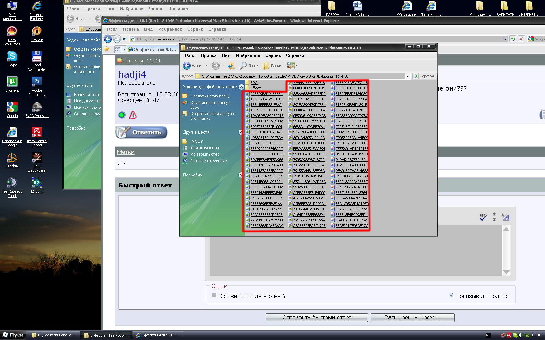Open Total Commander desktop shortcut
The width and height of the screenshot is (545, 340).
[37, 61]
